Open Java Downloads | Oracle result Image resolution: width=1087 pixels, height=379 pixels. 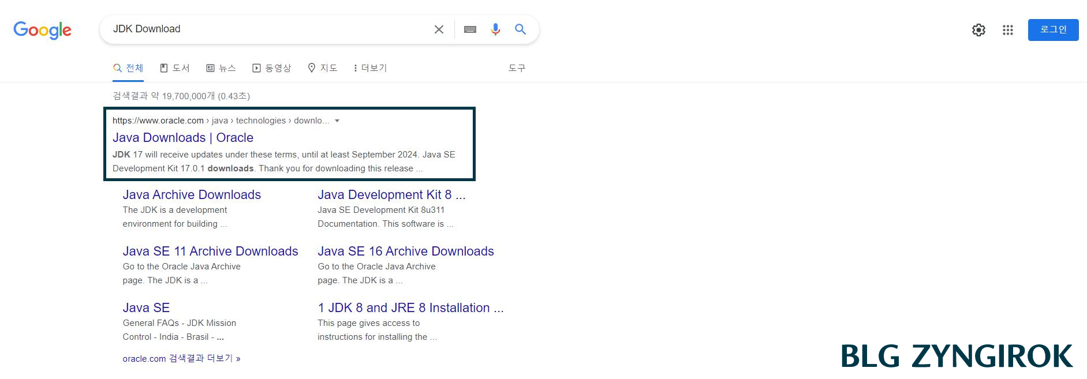[183, 137]
